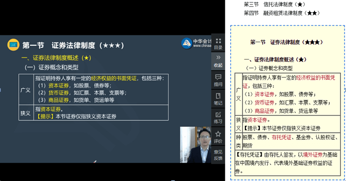Screen dimensions: 346x181
Task: Open the 评价 star rating icon
Action: click(218, 137)
